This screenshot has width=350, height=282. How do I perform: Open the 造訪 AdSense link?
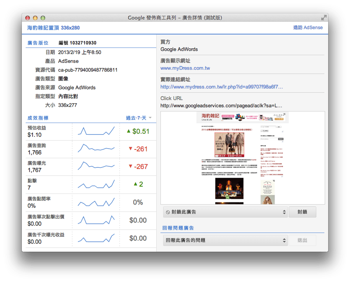pyautogui.click(x=307, y=28)
